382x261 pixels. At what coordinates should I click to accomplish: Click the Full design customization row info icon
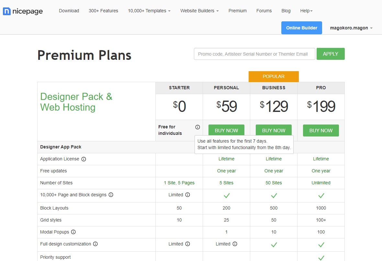pos(95,244)
